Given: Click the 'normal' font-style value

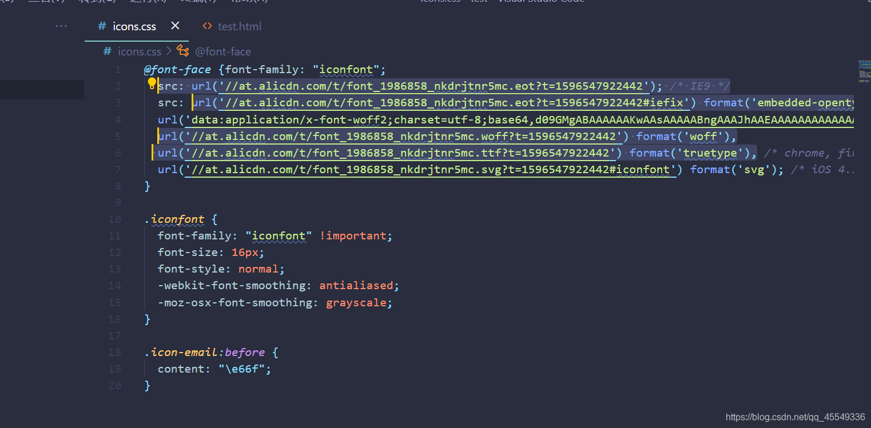Looking at the screenshot, I should point(258,269).
